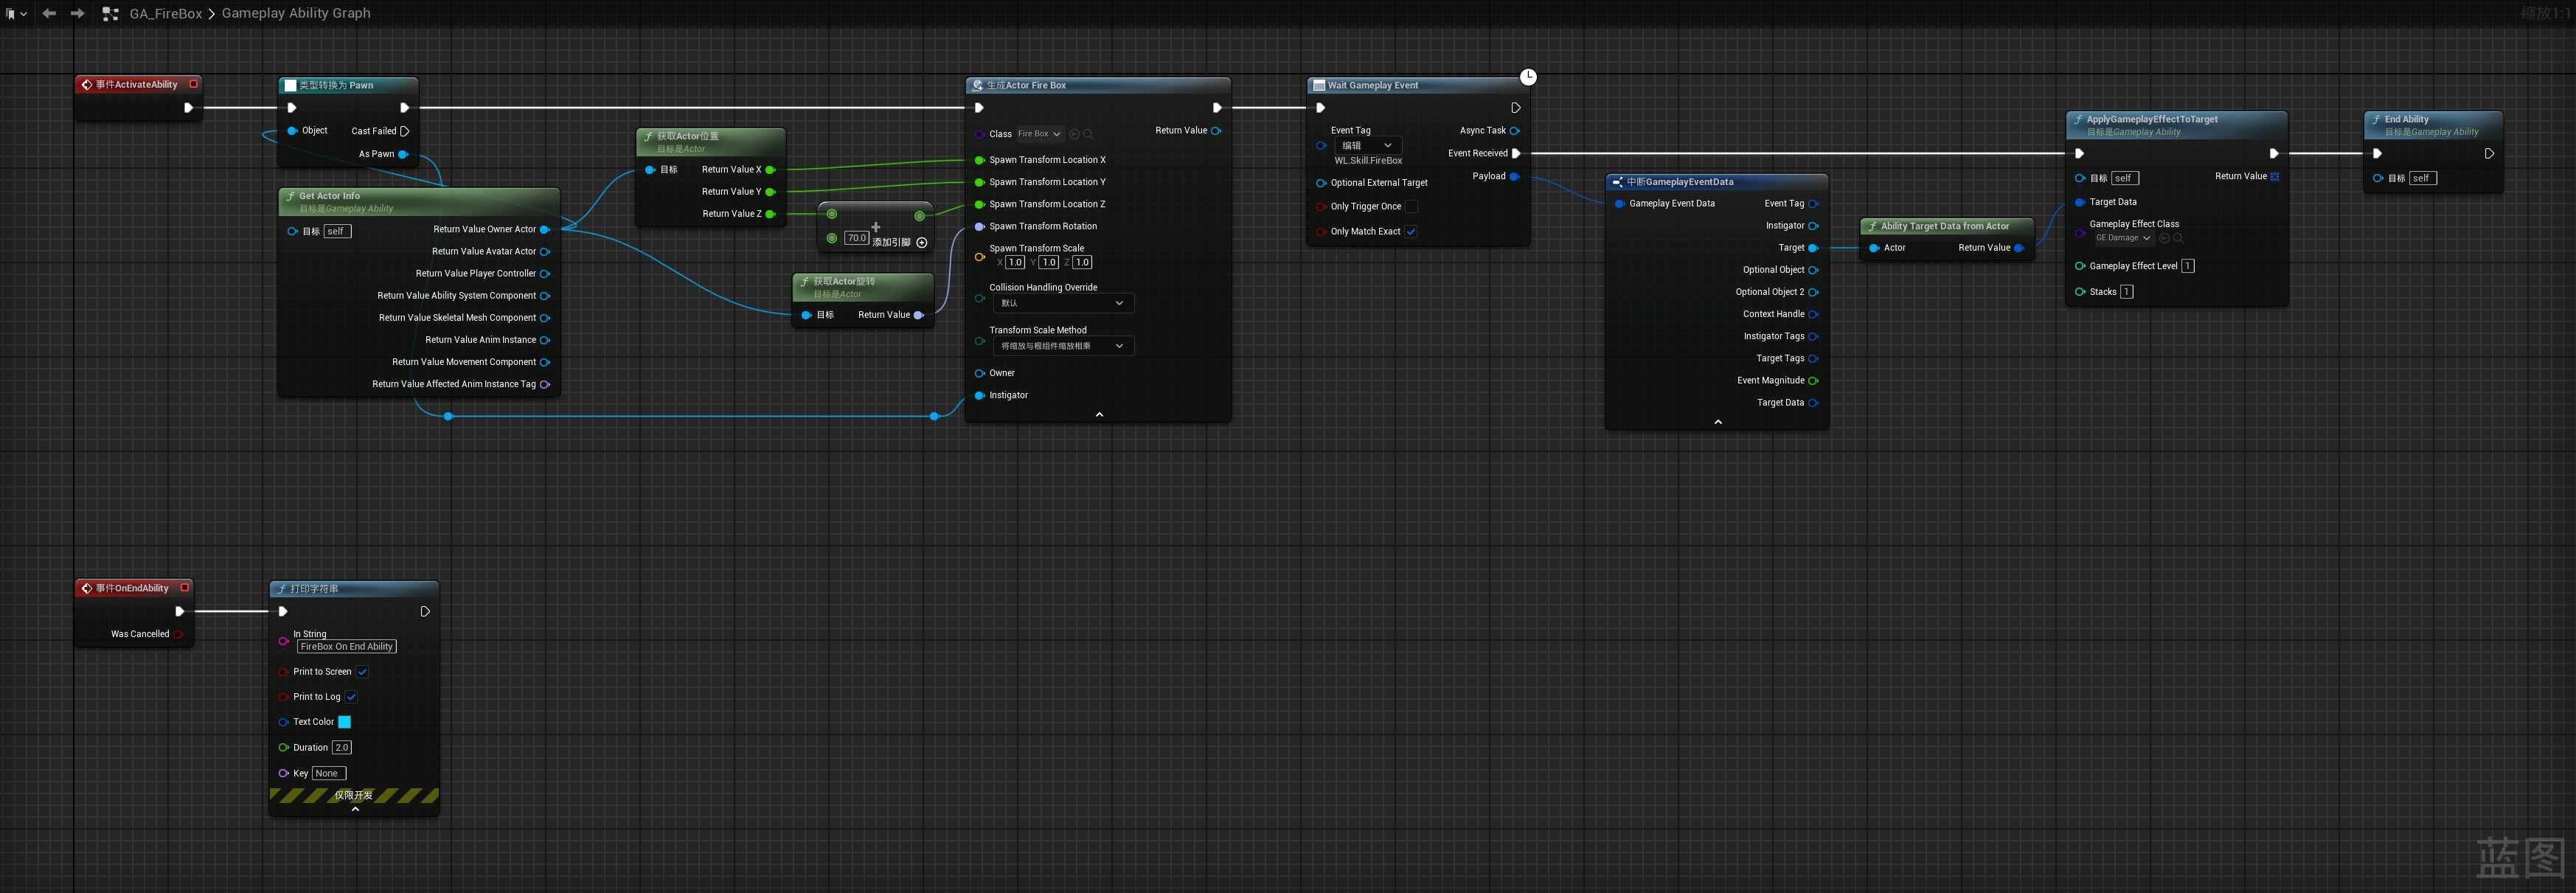Open the Fire Box class selector
The image size is (2576, 893).
(1040, 134)
